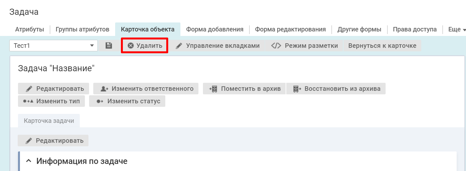Expand the Еще more tabs menu

click(x=457, y=30)
